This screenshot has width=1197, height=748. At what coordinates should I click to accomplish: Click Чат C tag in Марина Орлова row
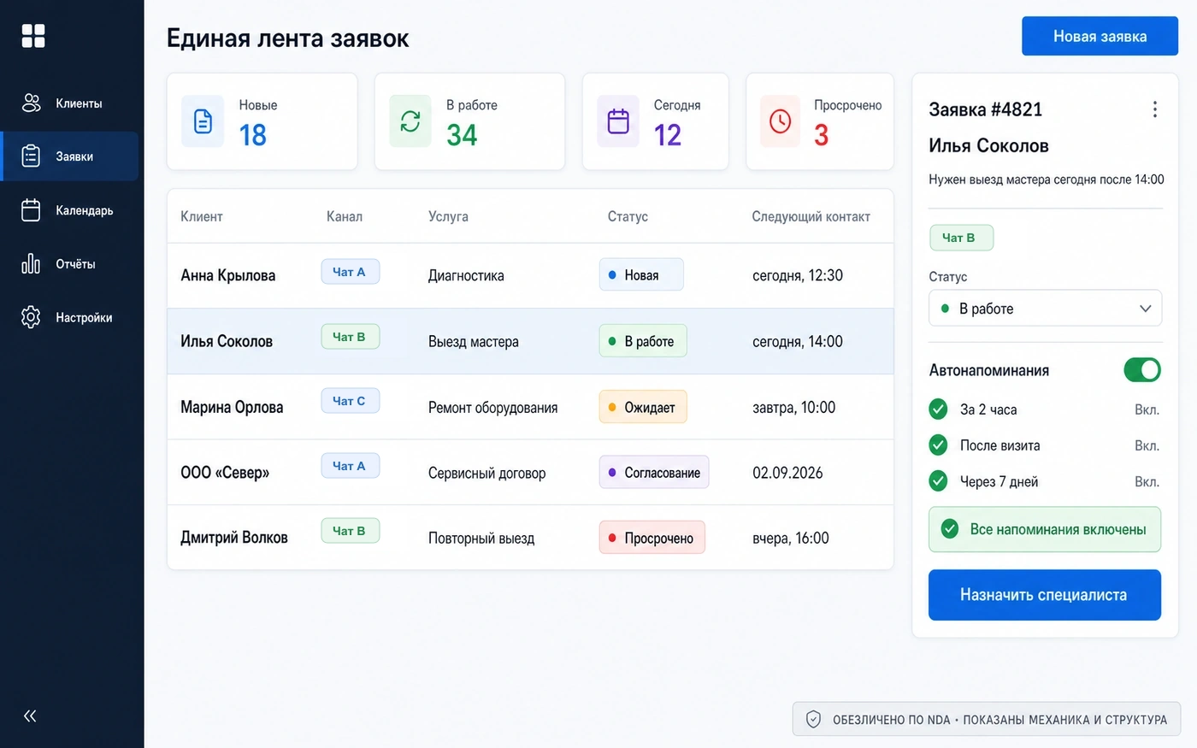(x=351, y=401)
